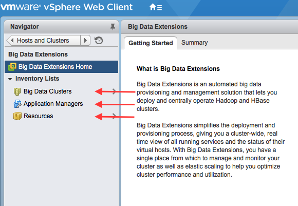This screenshot has height=206, width=298.
Task: Click the paragraph about simplifying deployment and provisioning
Action: tap(211, 150)
